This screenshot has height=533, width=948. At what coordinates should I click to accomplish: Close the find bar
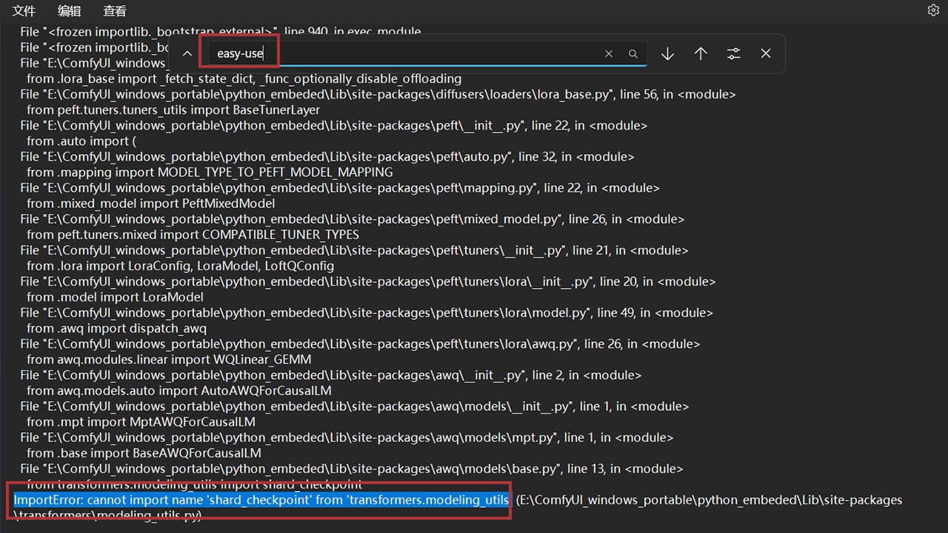pyautogui.click(x=766, y=53)
